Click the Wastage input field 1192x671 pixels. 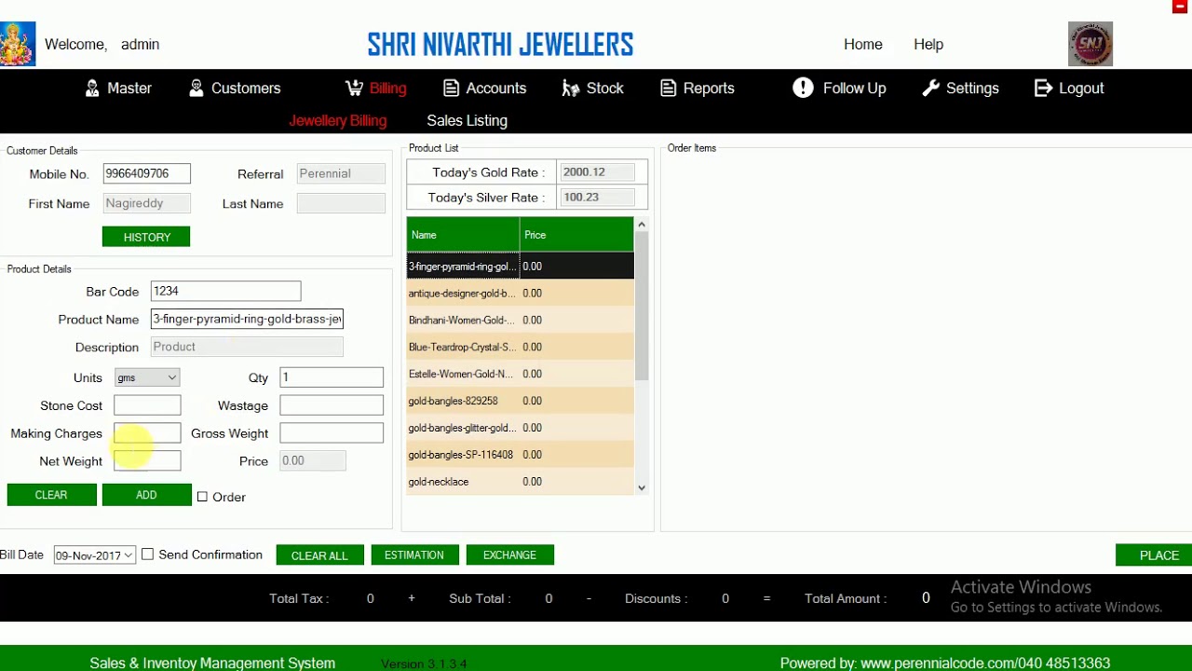click(x=331, y=405)
